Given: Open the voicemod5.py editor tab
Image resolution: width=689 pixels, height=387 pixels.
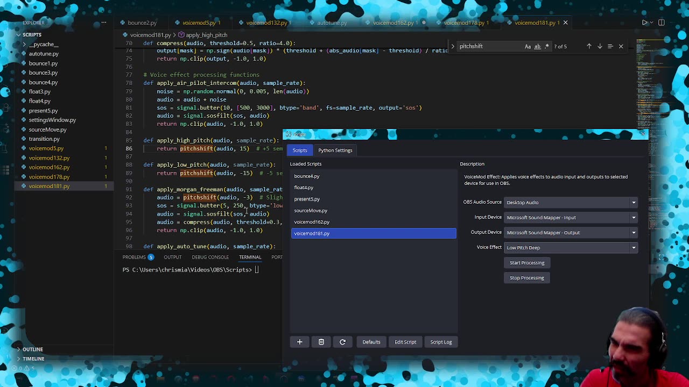Looking at the screenshot, I should [199, 23].
